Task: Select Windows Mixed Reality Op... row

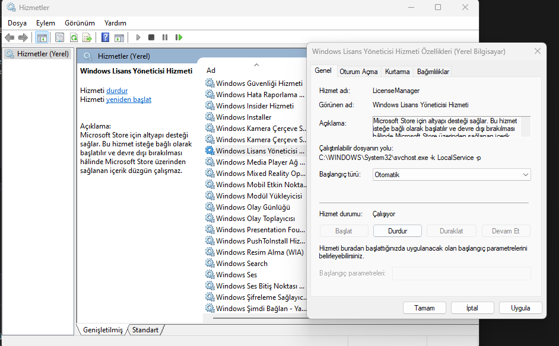Action: tap(256, 174)
